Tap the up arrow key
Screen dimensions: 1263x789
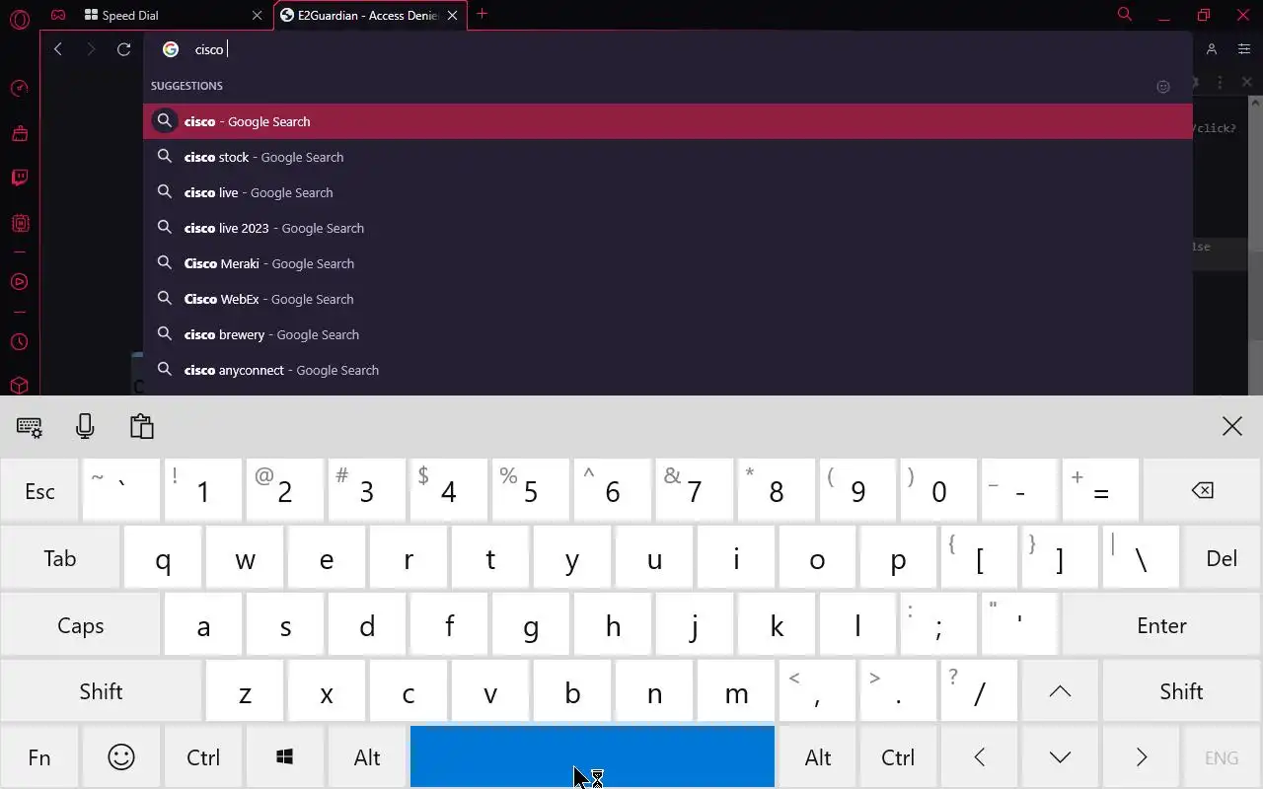tap(1060, 690)
